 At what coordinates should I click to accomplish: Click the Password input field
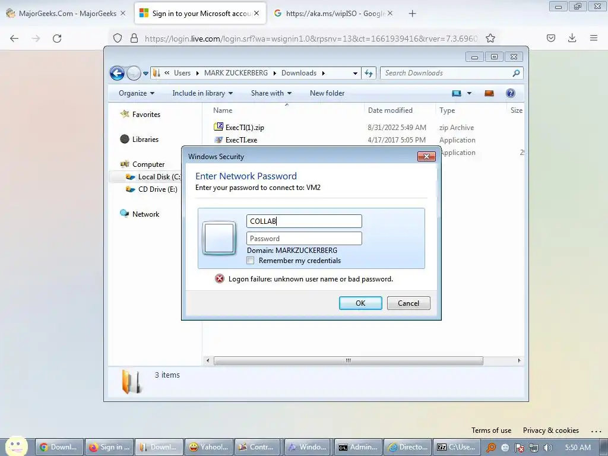point(304,239)
